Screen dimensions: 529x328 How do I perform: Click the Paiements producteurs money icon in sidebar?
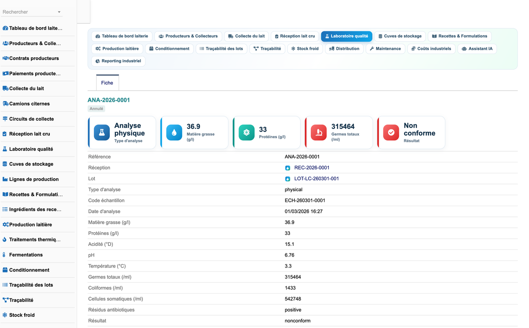pyautogui.click(x=5, y=74)
